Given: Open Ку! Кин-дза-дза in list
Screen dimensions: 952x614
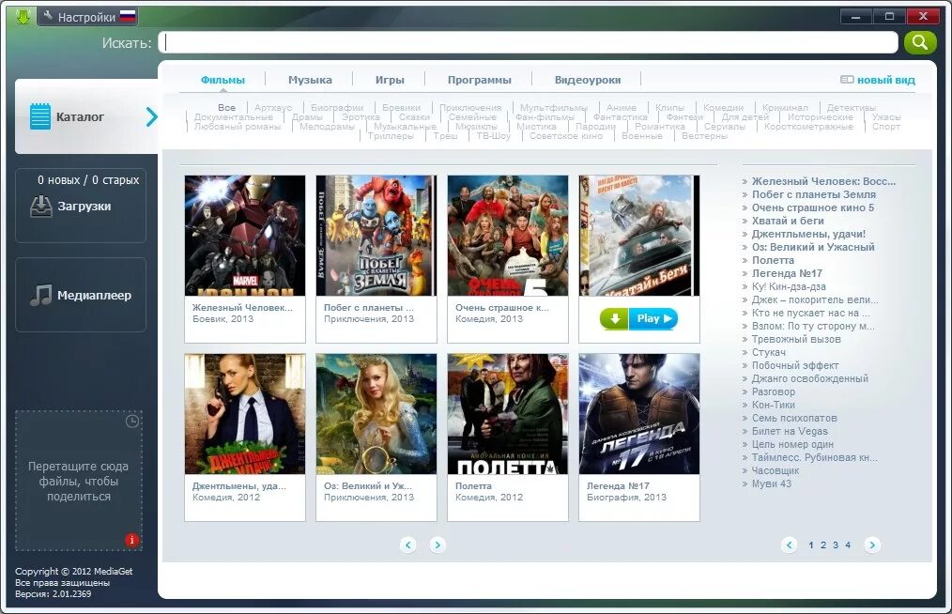Looking at the screenshot, I should [x=789, y=286].
